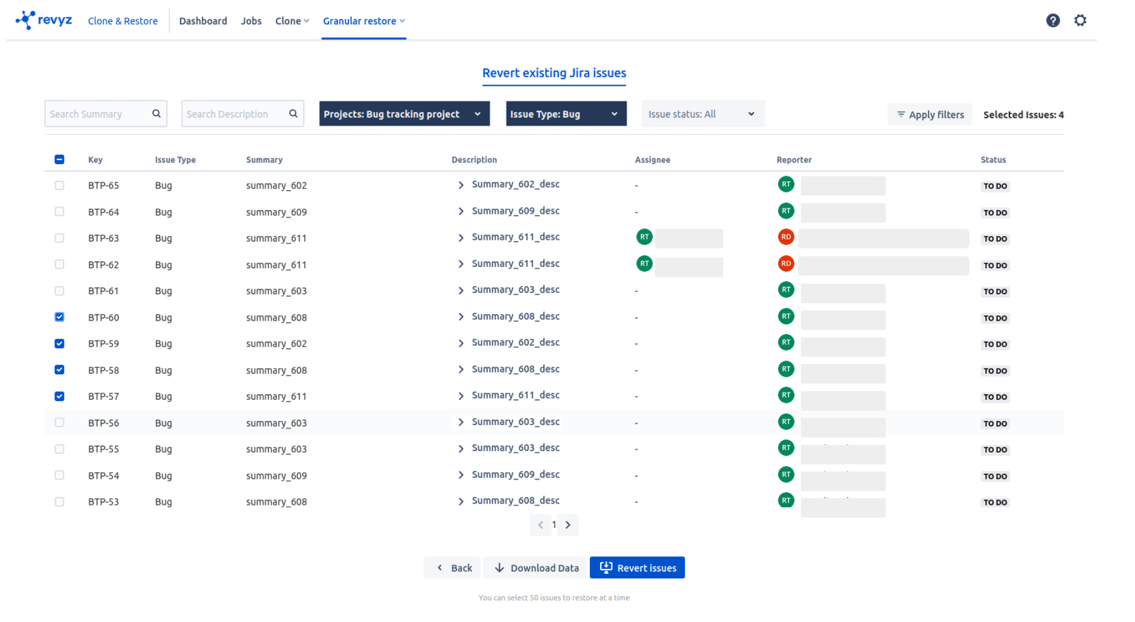Click magnifier icon in Search Summary field

click(x=156, y=114)
